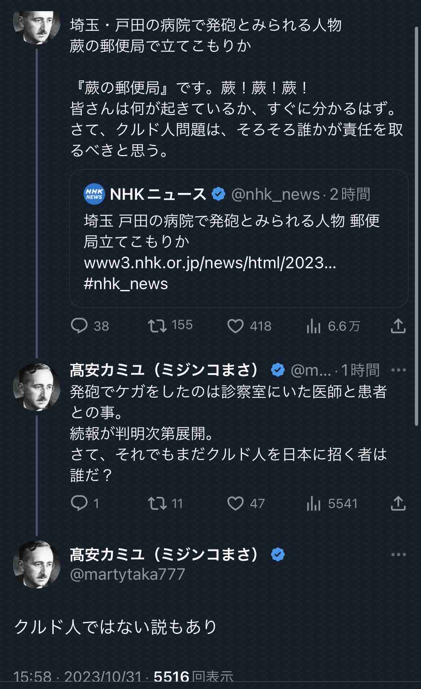This screenshot has height=689, width=421.
Task: Reply to the second tweet with 1 reply
Action: point(80,503)
